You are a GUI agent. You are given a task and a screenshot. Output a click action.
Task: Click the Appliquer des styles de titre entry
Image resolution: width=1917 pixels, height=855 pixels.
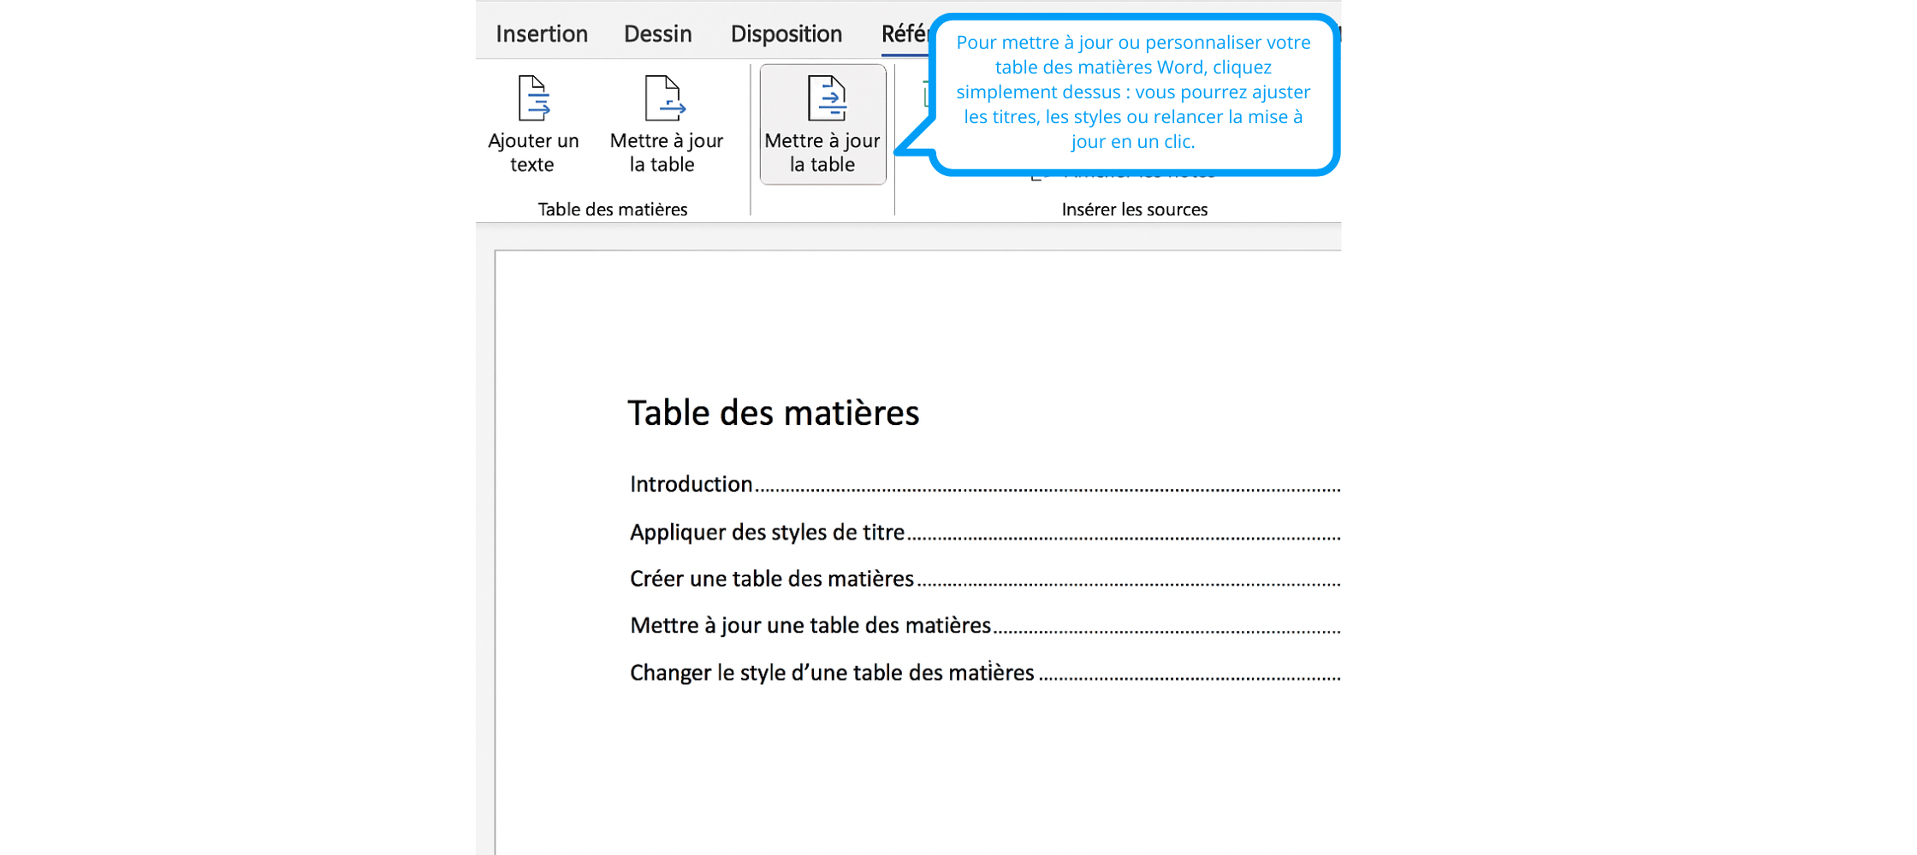[x=985, y=532]
